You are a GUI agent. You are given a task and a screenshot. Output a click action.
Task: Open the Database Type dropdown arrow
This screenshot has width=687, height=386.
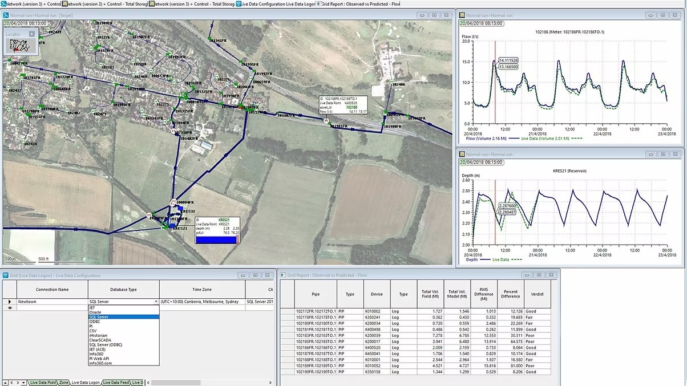tap(156, 301)
